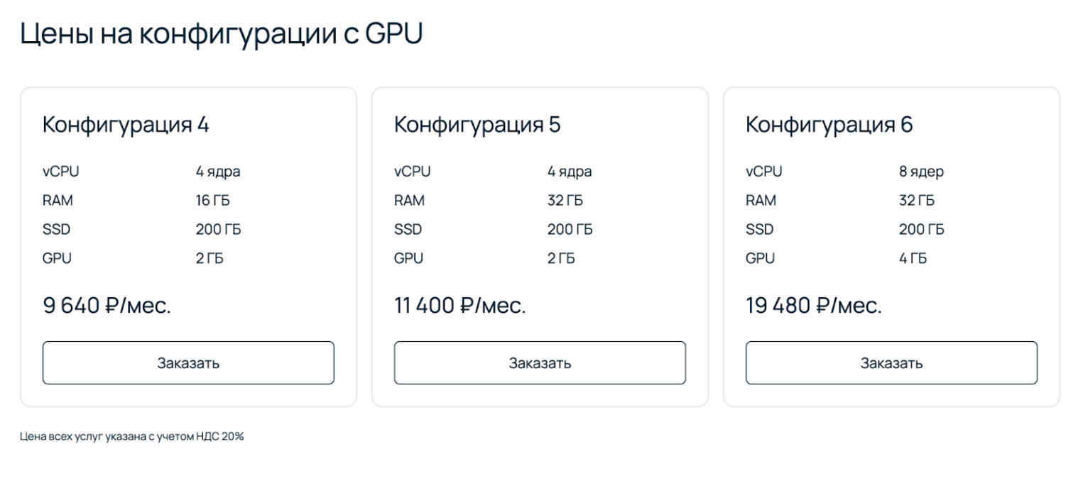
Task: Select the GPU value 2 ГБ in Конфигурация 5
Action: pyautogui.click(x=559, y=258)
